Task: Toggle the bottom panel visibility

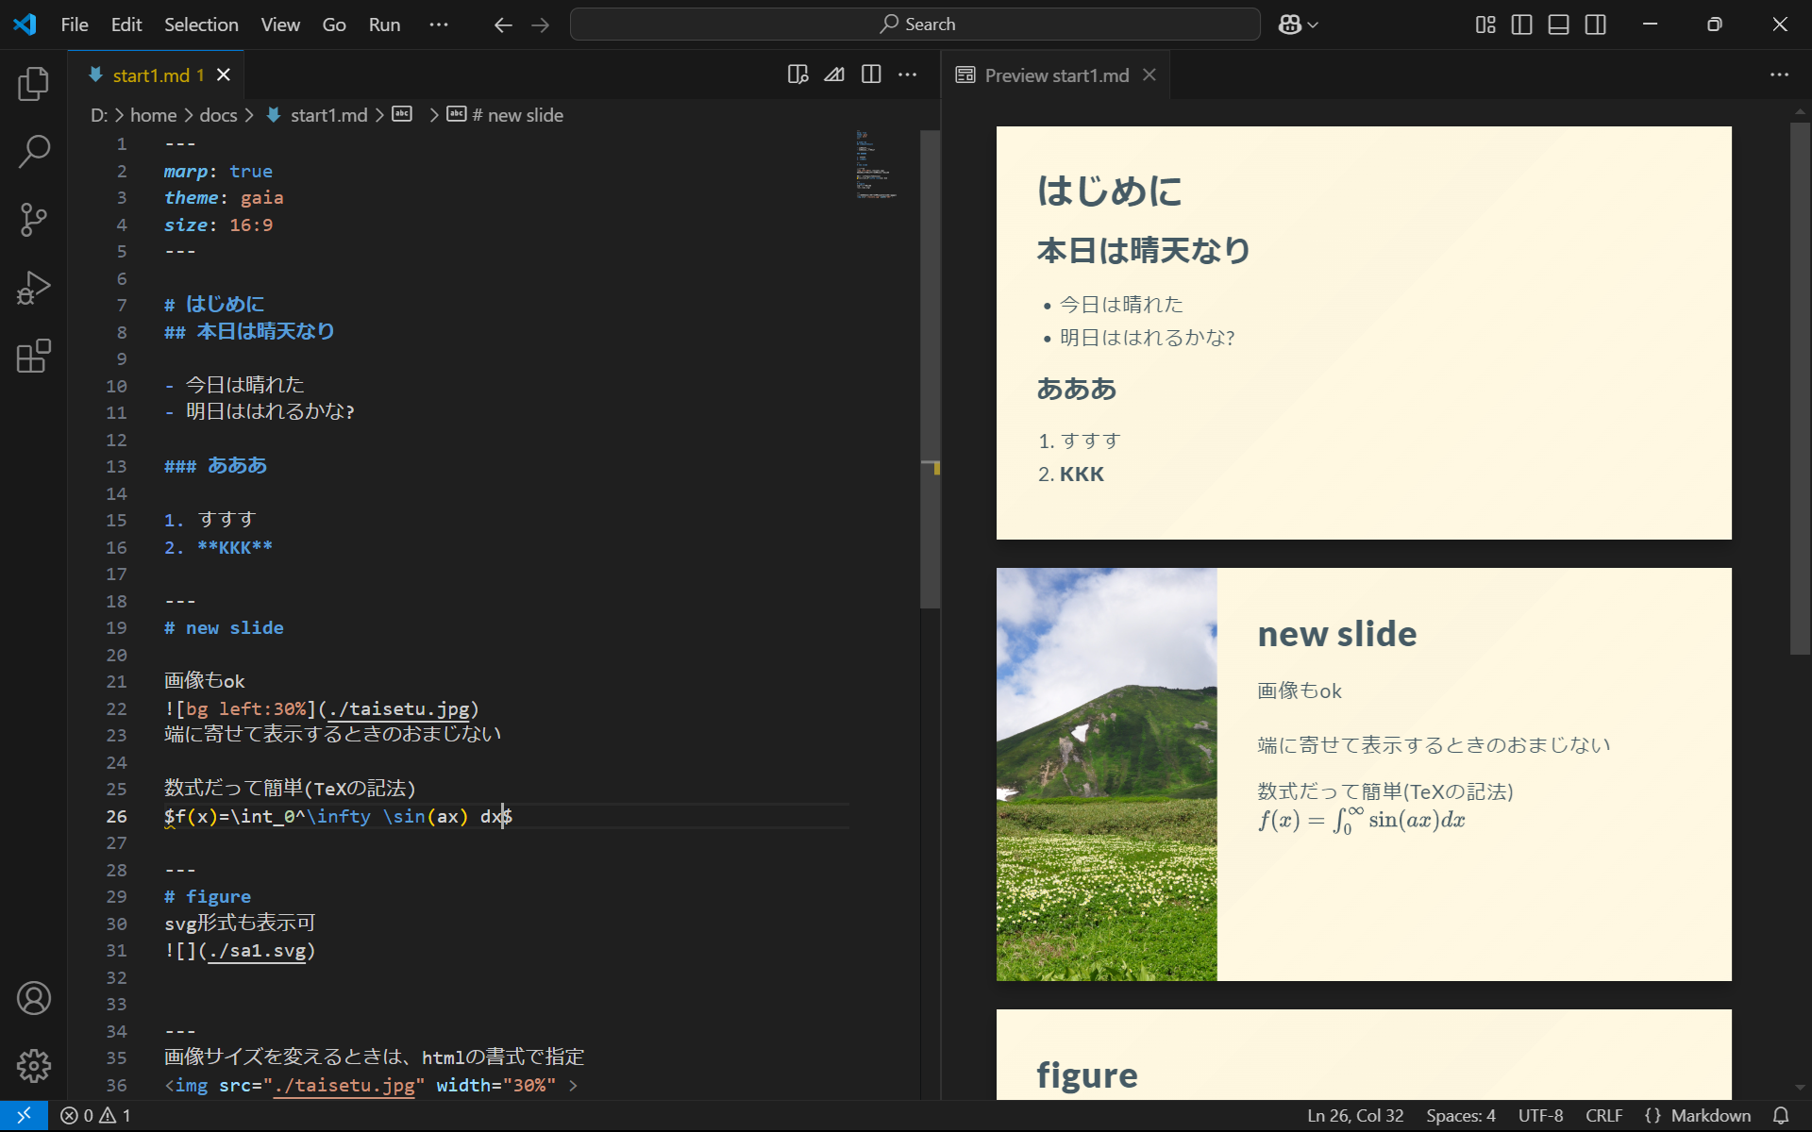Action: coord(1558,25)
